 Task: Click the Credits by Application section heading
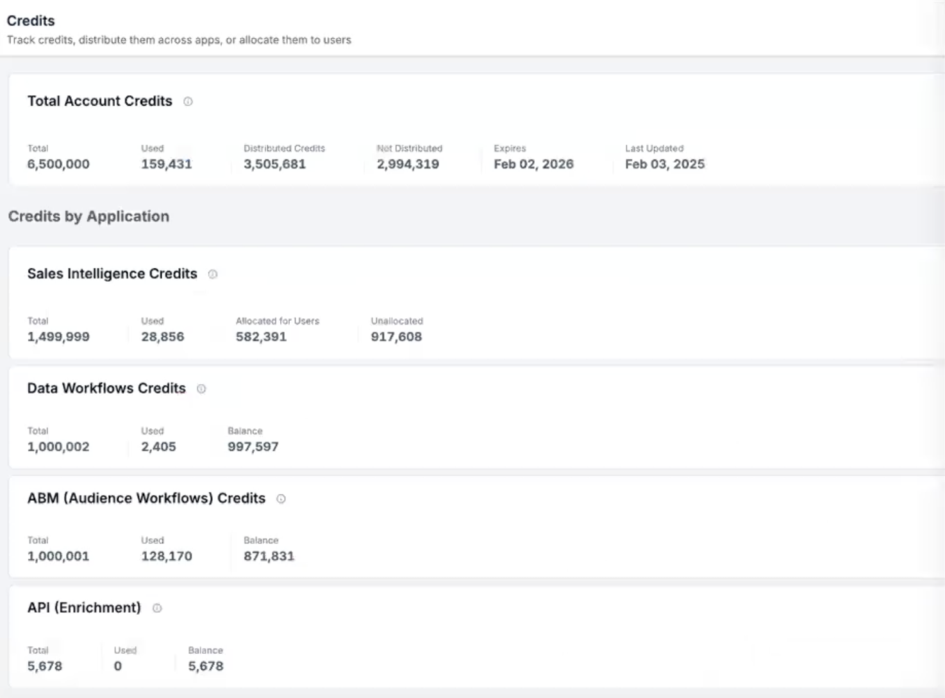[x=88, y=216]
